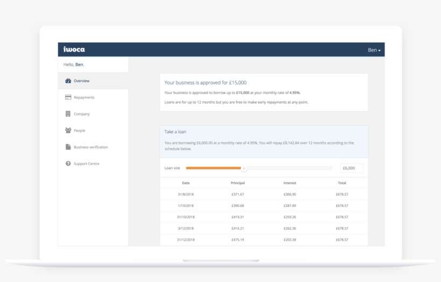Click the 3/12/2018 date cell
Image resolution: width=441 pixels, height=282 pixels.
pos(186,228)
